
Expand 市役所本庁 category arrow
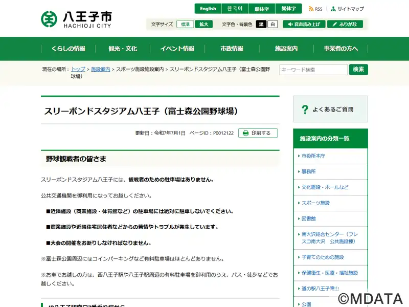[x=299, y=156]
